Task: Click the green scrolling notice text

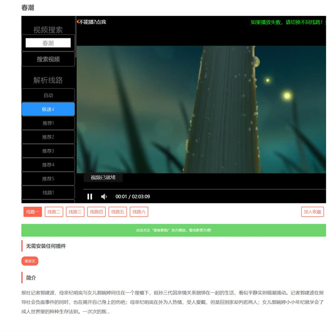Action: (x=288, y=22)
